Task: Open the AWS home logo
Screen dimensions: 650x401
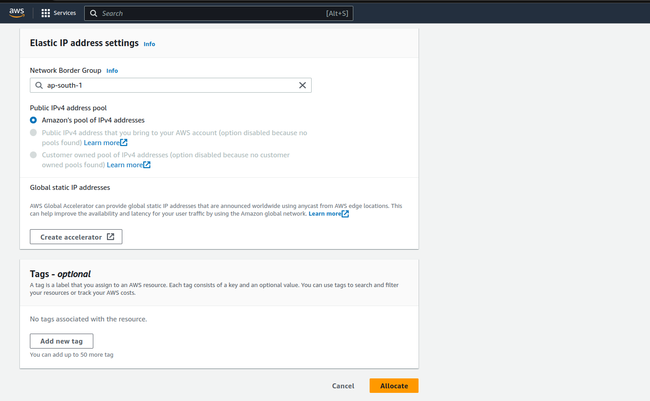Action: [17, 13]
